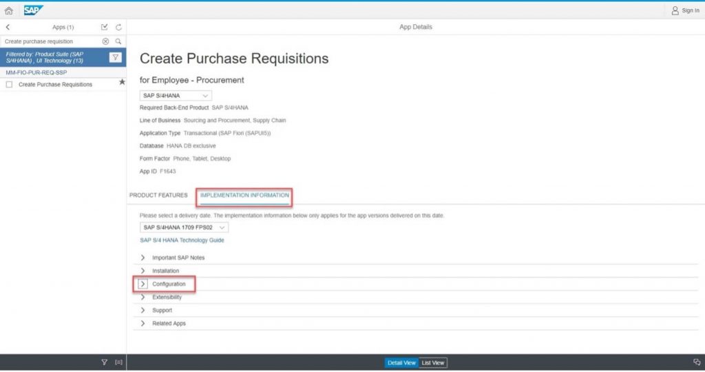Switch to the Implementation Information tab
The image size is (705, 372).
(244, 195)
